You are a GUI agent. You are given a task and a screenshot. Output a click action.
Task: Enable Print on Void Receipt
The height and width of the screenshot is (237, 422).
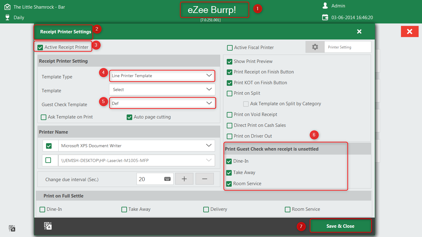[230, 115]
